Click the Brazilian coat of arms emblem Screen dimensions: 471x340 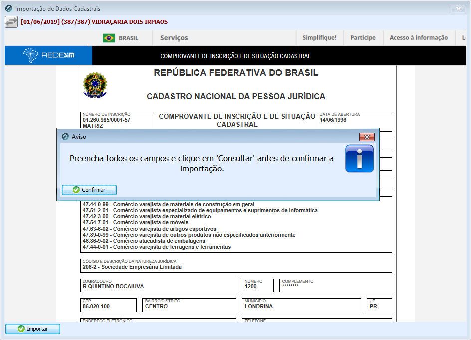tap(95, 85)
